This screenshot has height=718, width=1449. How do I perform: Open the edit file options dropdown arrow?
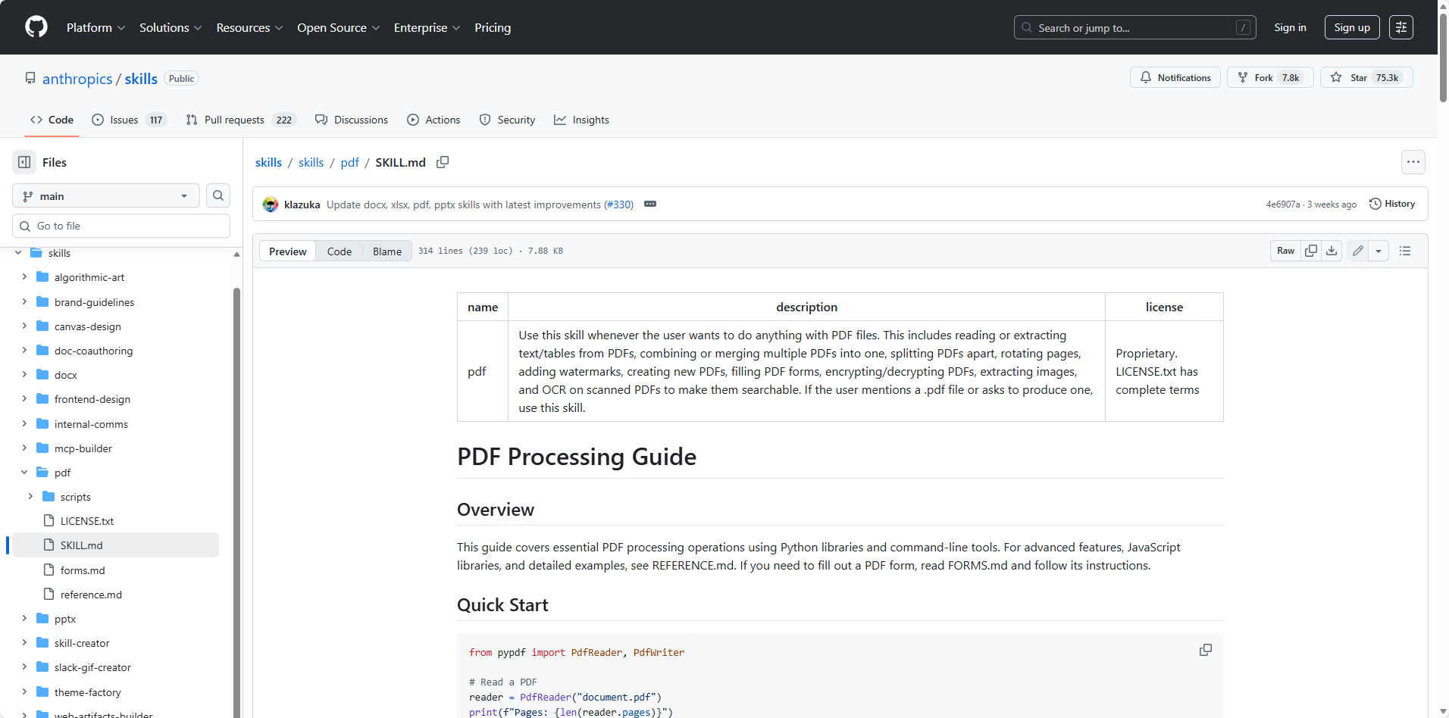tap(1379, 251)
